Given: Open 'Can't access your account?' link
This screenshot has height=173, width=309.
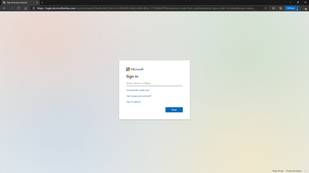Looking at the screenshot, I should 139,96.
